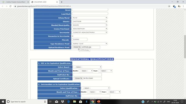Open the SSC Select Board dropdown
186x104 pixels.
coord(87,67)
